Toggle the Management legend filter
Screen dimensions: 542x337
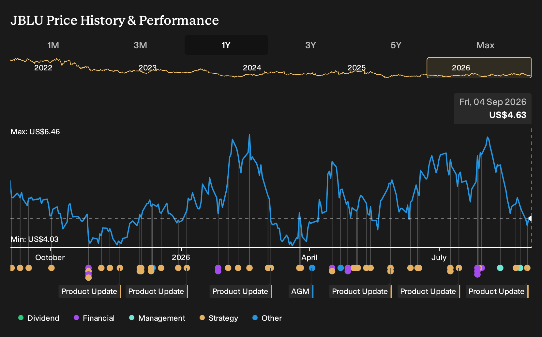tap(157, 318)
